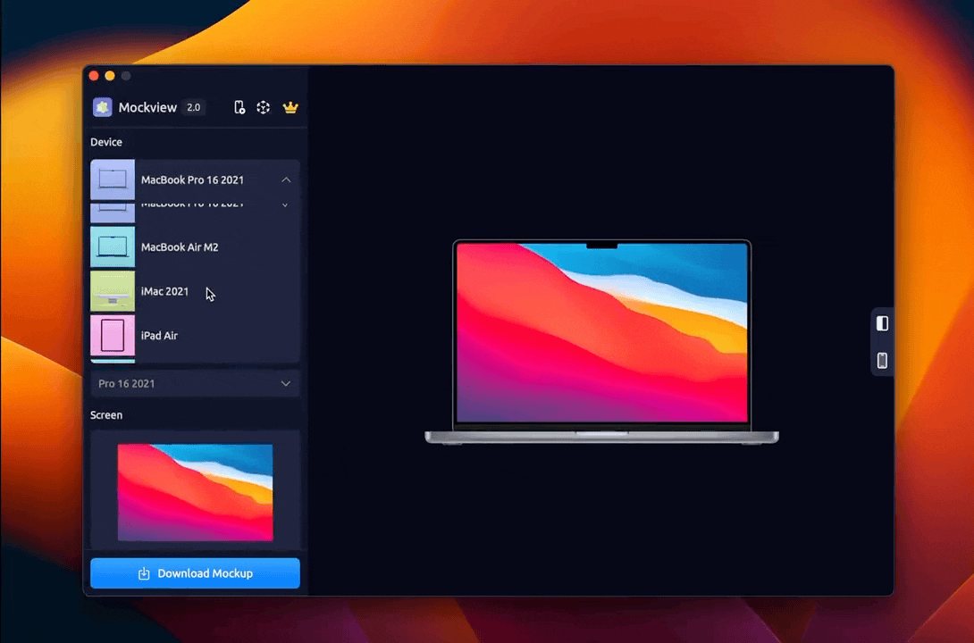Click the 2.0 version badge

click(194, 107)
